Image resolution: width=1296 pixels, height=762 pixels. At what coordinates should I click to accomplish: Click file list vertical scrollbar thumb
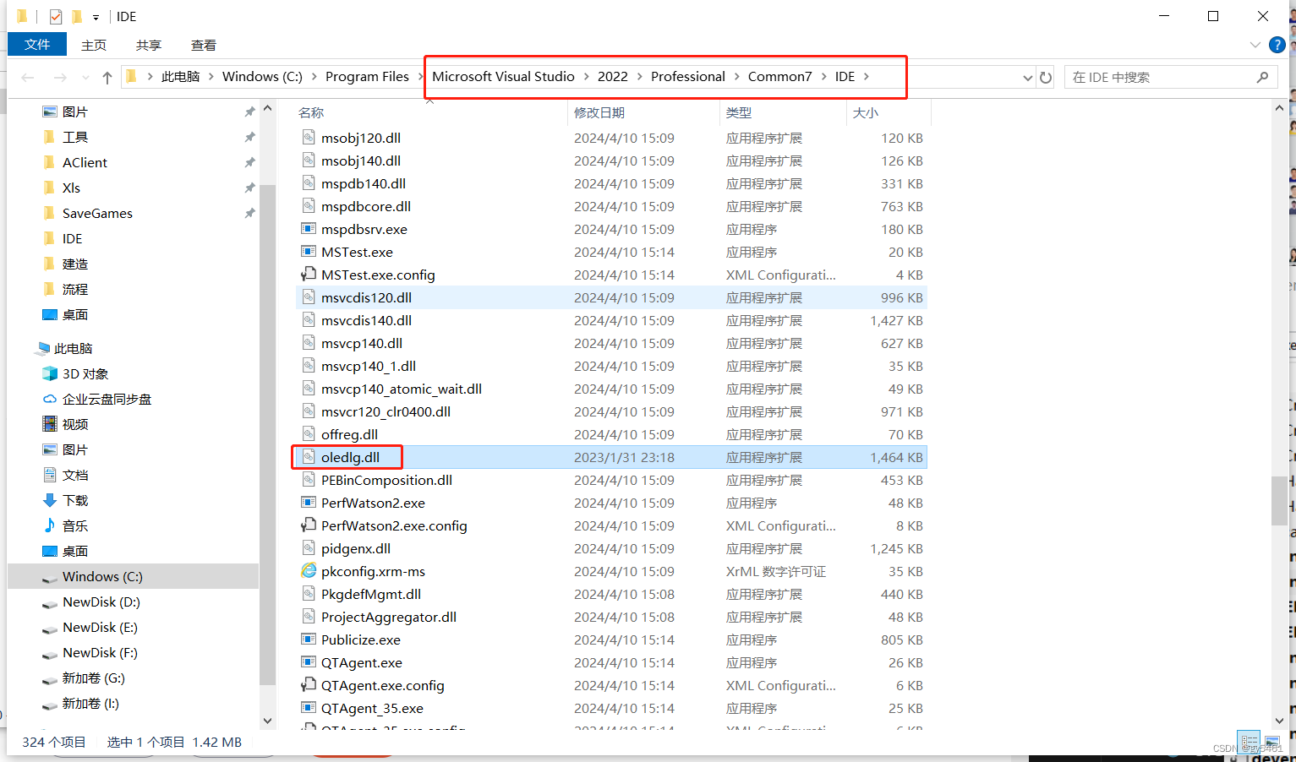coord(1279,501)
